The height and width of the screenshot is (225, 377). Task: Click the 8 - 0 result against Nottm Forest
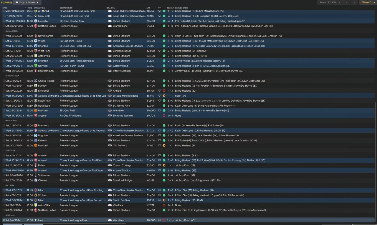[x=171, y=36]
